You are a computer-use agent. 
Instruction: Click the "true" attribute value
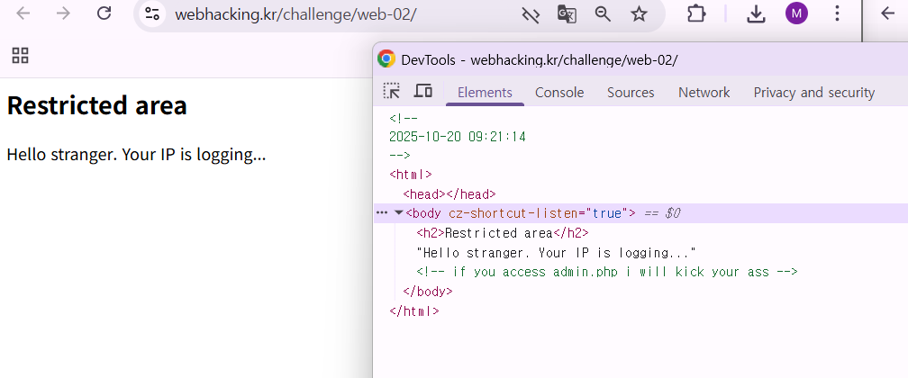(x=606, y=213)
